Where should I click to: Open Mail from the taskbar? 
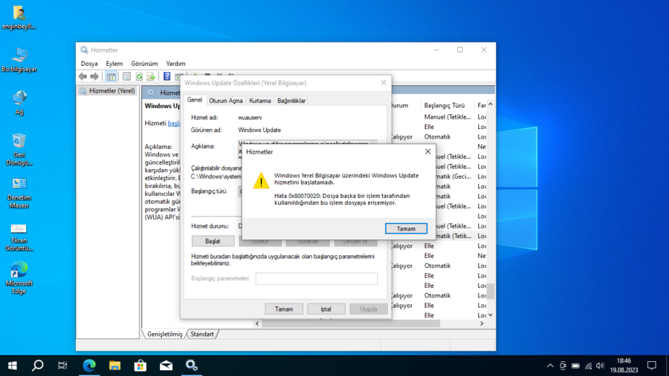tap(166, 366)
